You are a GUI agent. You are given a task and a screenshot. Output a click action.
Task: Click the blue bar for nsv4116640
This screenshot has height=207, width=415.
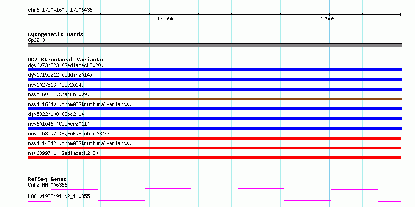point(214,109)
